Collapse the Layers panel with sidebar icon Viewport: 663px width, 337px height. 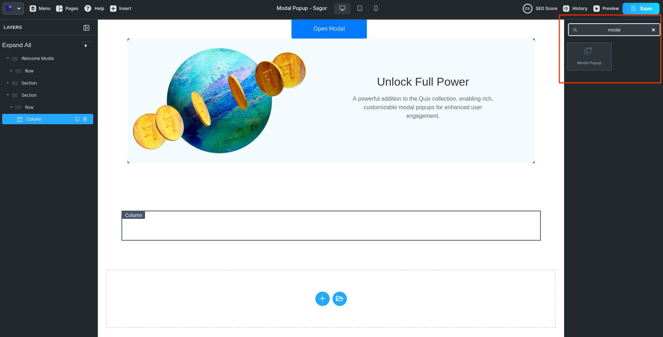[86, 28]
